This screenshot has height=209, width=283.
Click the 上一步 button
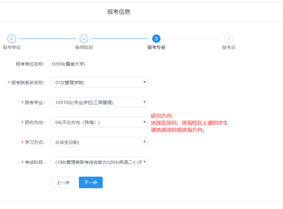[x=63, y=183]
